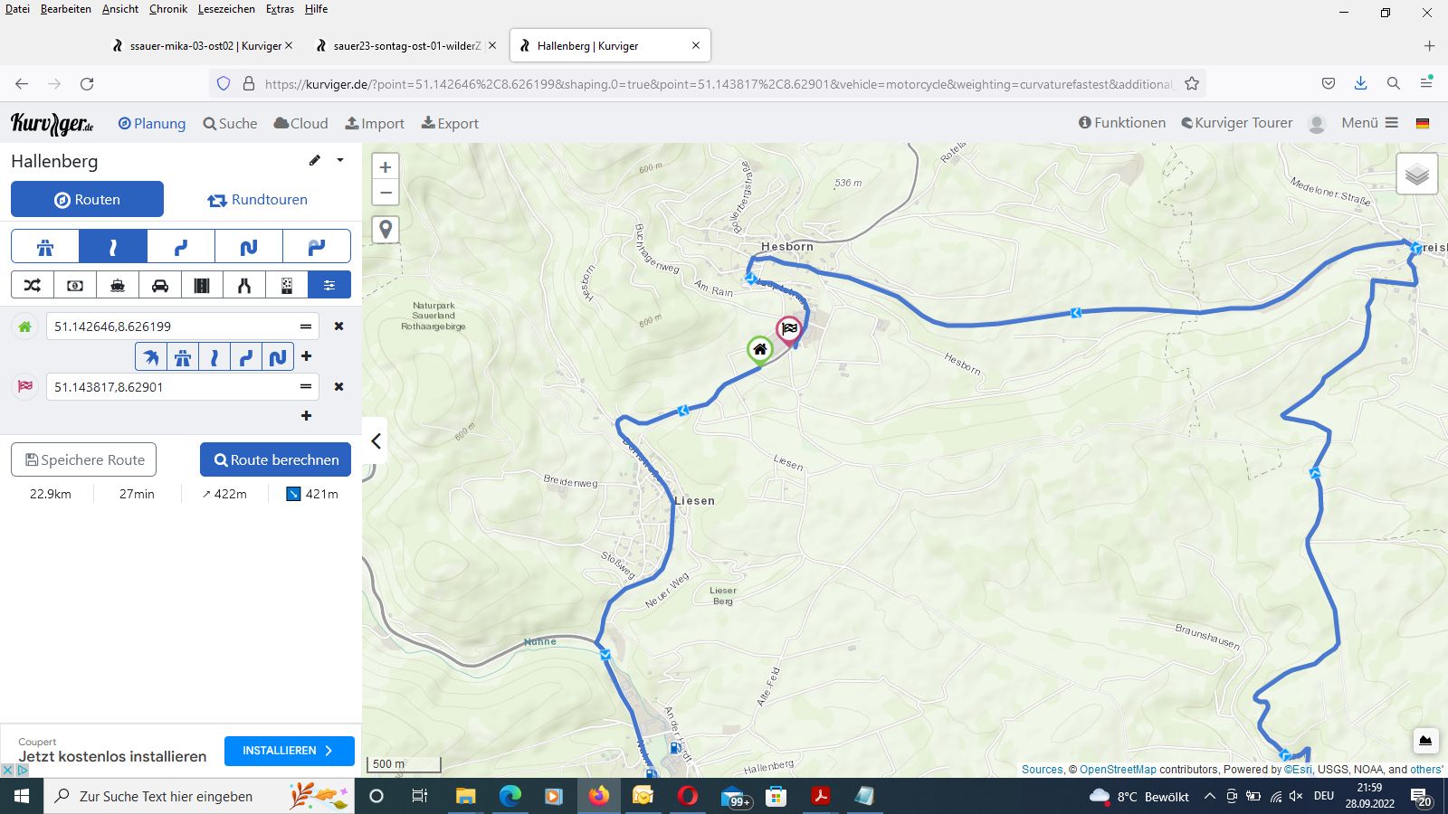
Task: Click the Route berechnen button
Action: (275, 459)
